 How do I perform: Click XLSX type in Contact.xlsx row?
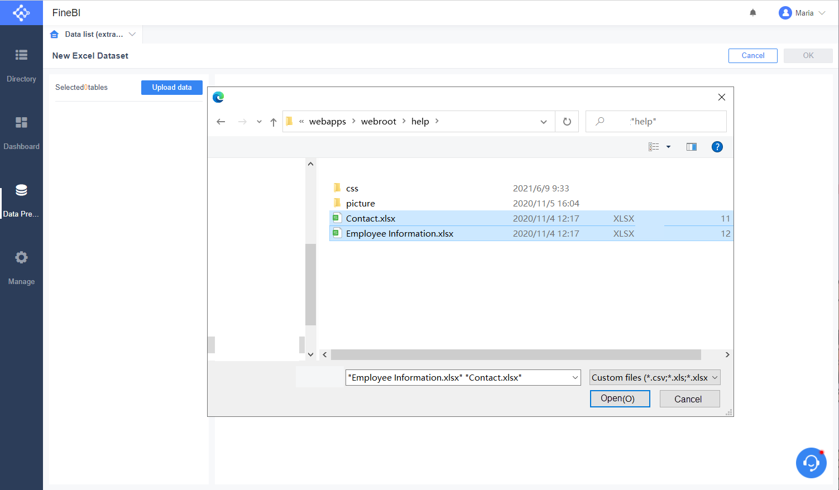[624, 219]
